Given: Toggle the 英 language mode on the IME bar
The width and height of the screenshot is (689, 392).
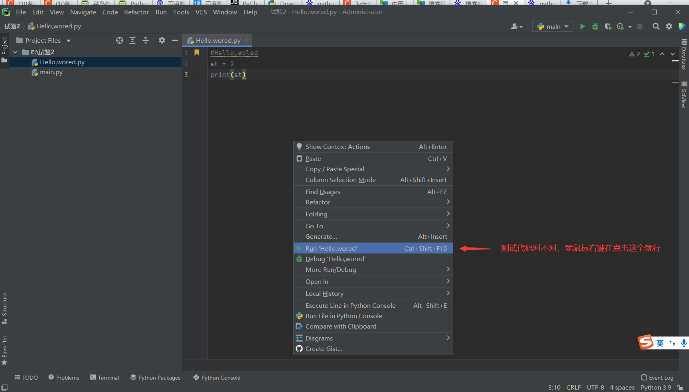Looking at the screenshot, I should pyautogui.click(x=660, y=343).
